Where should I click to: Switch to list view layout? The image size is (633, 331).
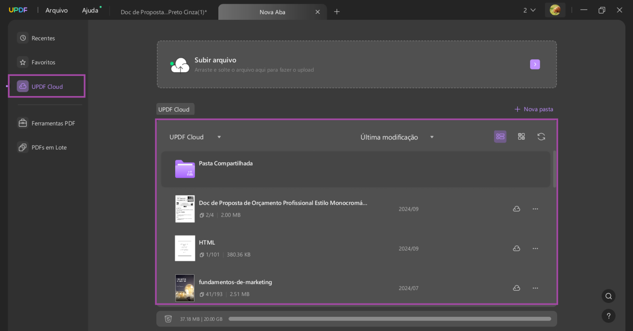pos(500,137)
